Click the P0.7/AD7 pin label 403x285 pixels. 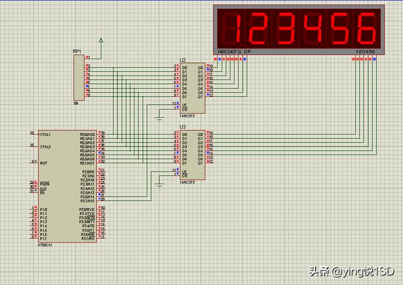[88, 163]
